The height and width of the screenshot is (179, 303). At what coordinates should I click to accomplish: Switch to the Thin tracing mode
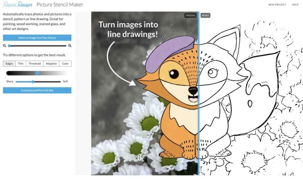click(21, 64)
